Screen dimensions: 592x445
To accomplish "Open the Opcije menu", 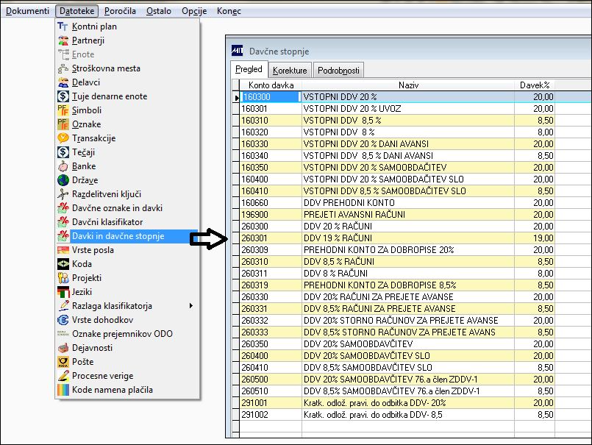I will pos(194,11).
